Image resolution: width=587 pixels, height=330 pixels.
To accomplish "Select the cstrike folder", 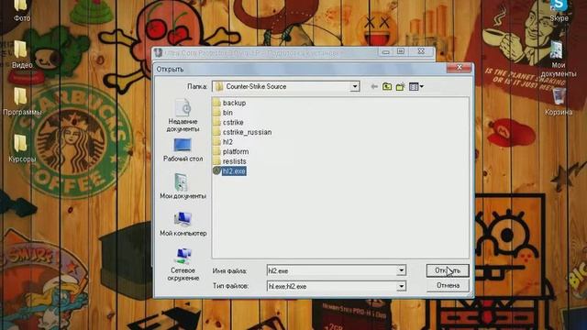I will [x=228, y=122].
